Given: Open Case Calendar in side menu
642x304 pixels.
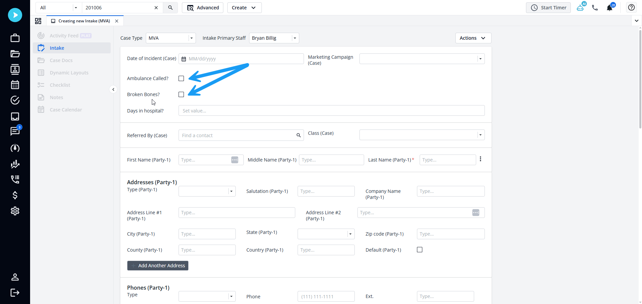Looking at the screenshot, I should coord(72,110).
